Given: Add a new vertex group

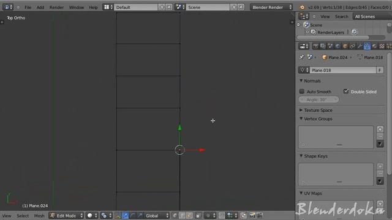Looking at the screenshot, I should pyautogui.click(x=380, y=129).
